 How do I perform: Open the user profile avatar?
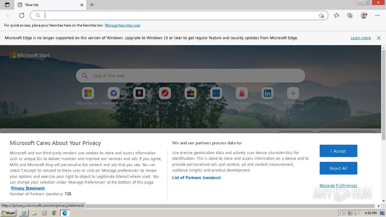pos(364,15)
